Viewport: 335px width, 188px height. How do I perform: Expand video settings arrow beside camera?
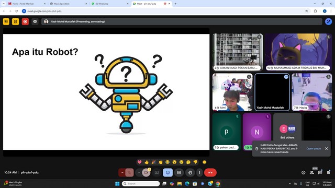click(139, 172)
